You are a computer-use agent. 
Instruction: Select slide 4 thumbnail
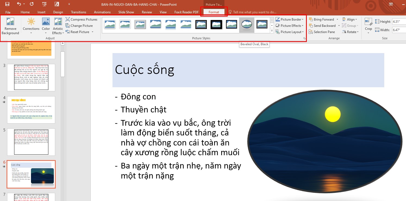pos(31,109)
